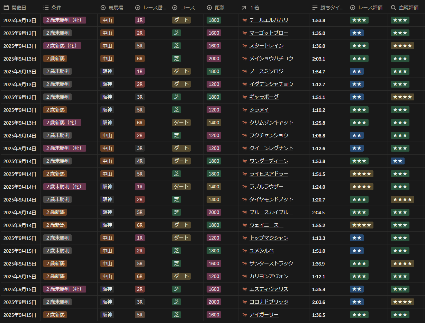Image resolution: width=425 pixels, height=323 pixels.
Task: Click horse icon beside マーゴットブロー
Action: click(x=245, y=33)
